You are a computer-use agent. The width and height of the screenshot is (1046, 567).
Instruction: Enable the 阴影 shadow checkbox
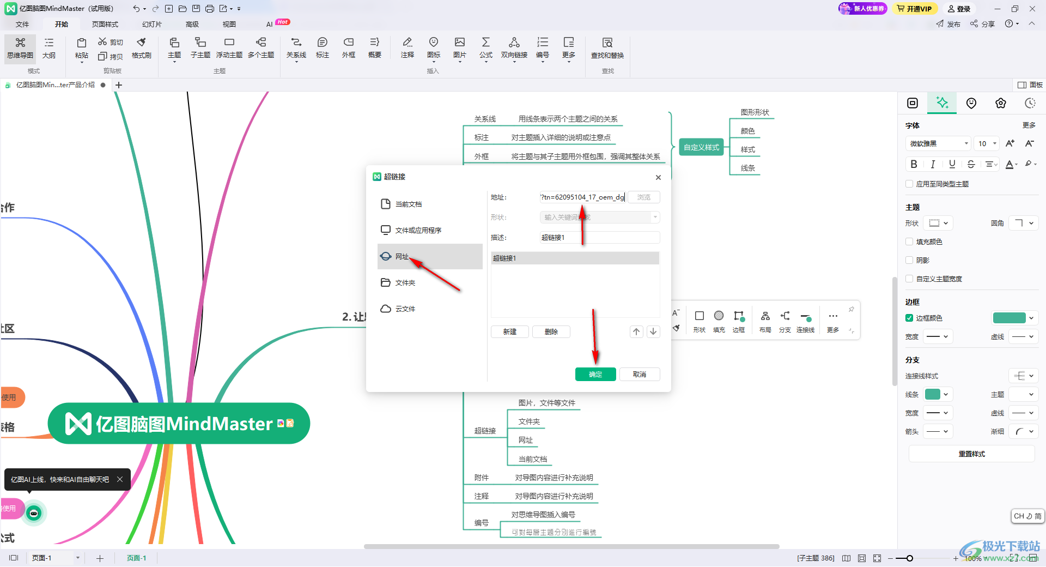[909, 260]
